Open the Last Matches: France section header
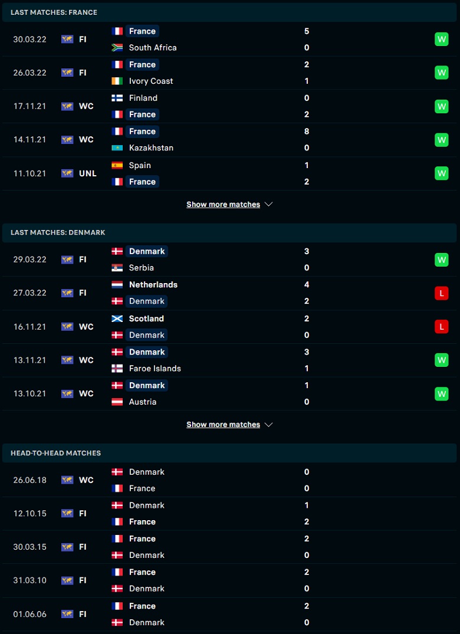 point(229,12)
